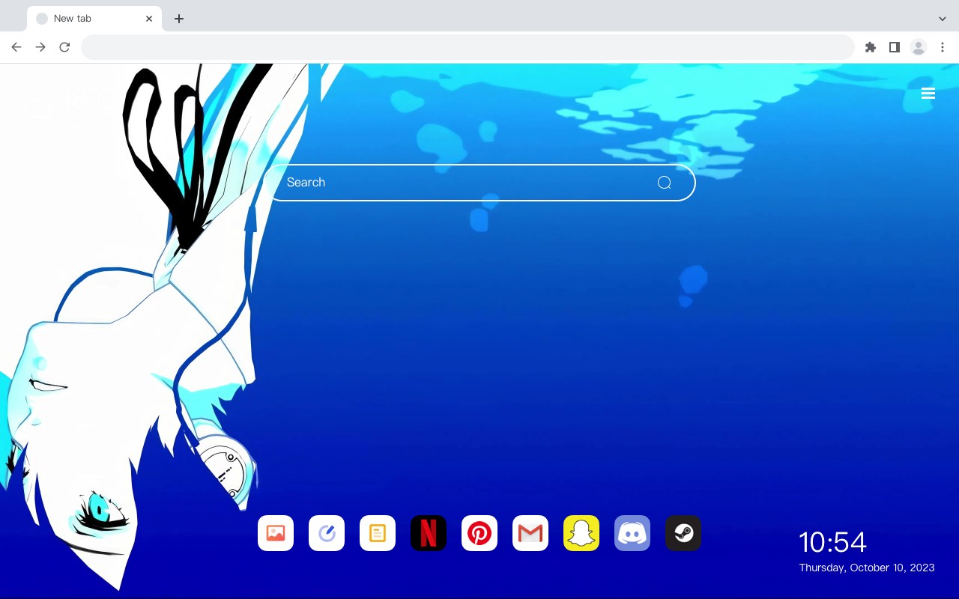
Task: Open the Chrome profile avatar
Action: (918, 47)
